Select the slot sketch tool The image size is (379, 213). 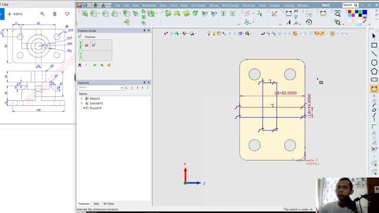374,79
